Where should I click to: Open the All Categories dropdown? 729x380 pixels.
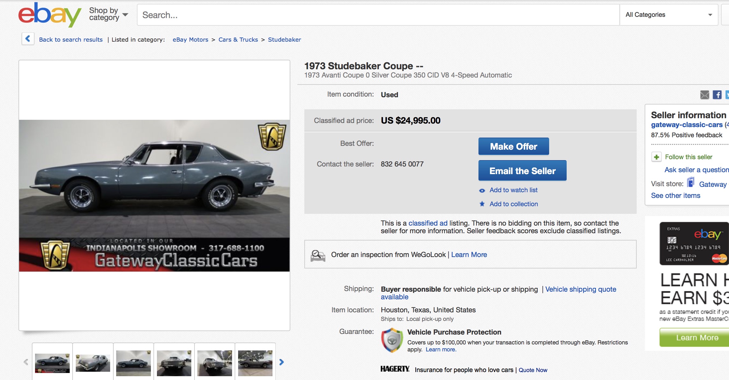coord(669,15)
